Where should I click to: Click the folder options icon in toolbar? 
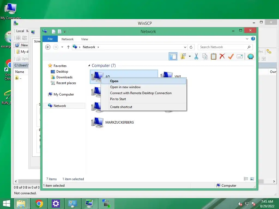183,57
